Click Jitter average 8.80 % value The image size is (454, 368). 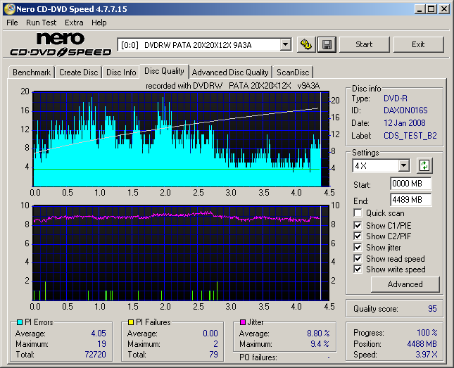(318, 334)
